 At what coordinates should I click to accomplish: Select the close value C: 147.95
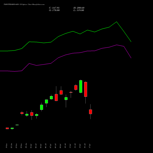(x=54, y=8)
